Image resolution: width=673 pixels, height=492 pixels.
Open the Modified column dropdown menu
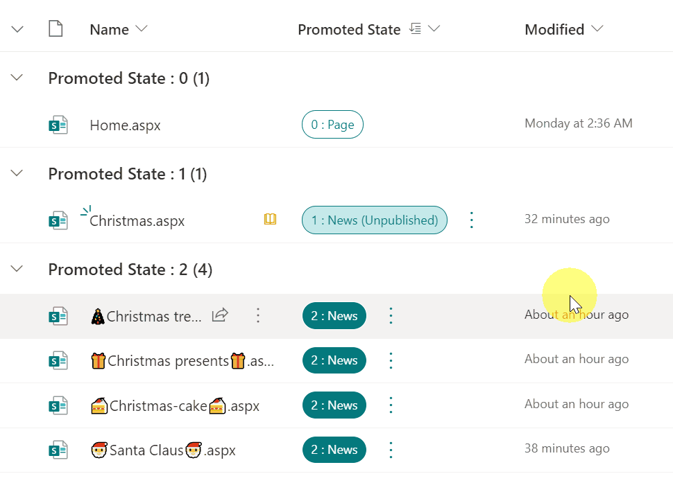coord(597,29)
